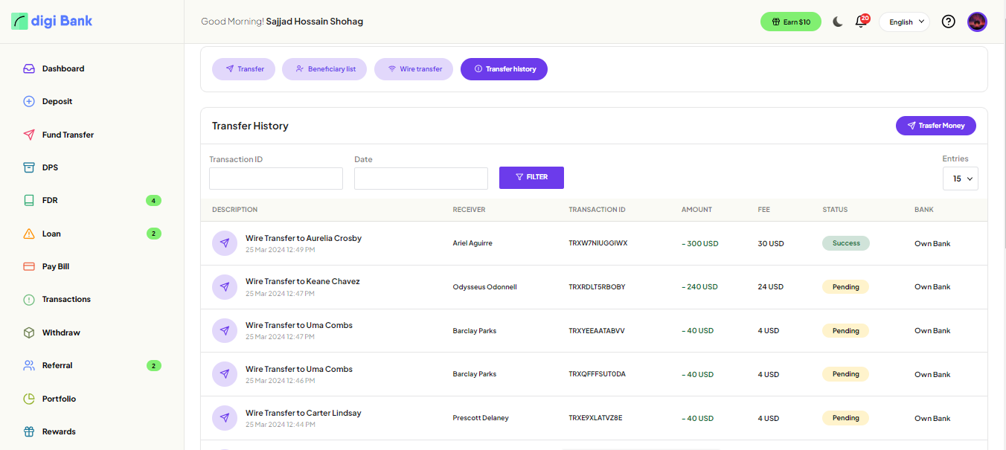Switch to the Wire transfer tab
1006x450 pixels.
pos(414,69)
